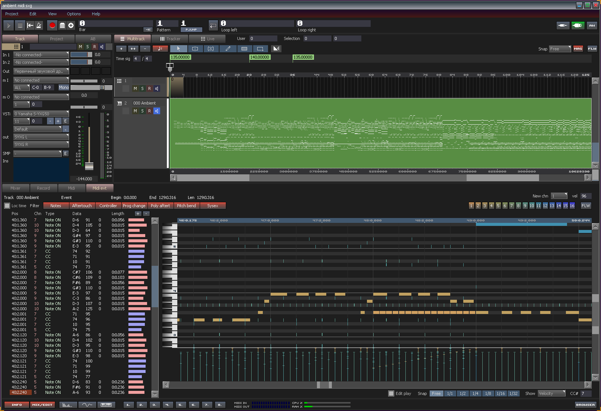
Task: Click the overdub stack icon beside Record
Action: [x=62, y=25]
